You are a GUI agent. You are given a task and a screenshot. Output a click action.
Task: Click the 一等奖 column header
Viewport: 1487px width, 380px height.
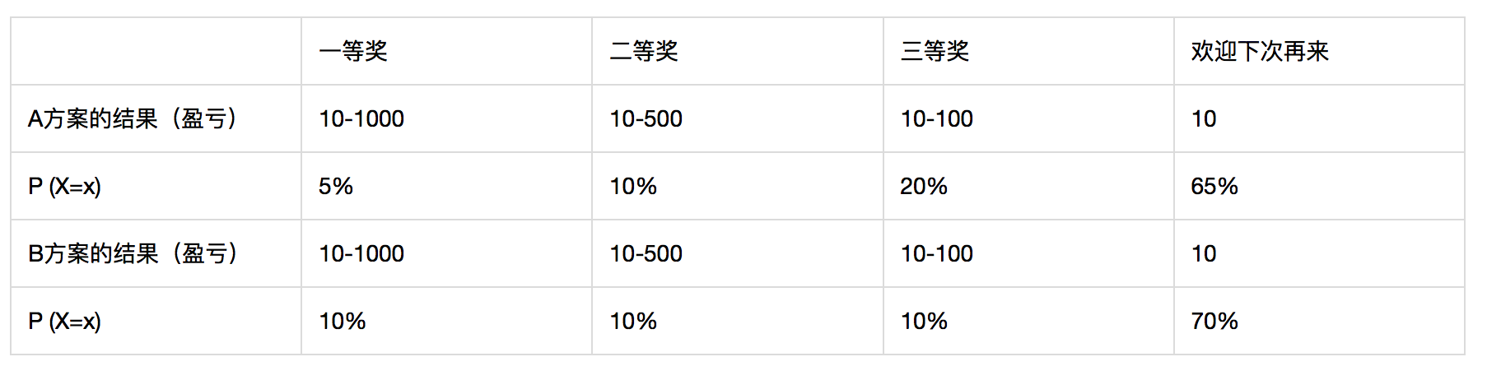tap(353, 52)
